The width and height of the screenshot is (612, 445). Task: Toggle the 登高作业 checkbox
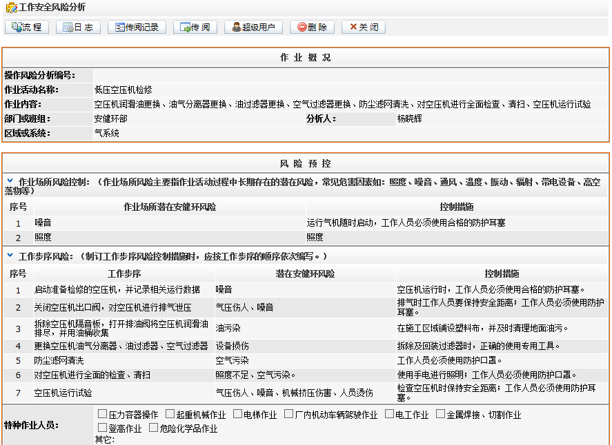point(103,428)
